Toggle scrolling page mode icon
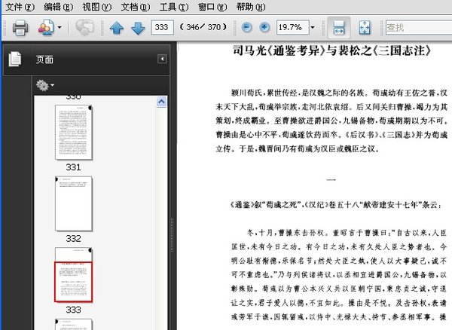Image resolution: width=452 pixels, height=330 pixels. [339, 28]
